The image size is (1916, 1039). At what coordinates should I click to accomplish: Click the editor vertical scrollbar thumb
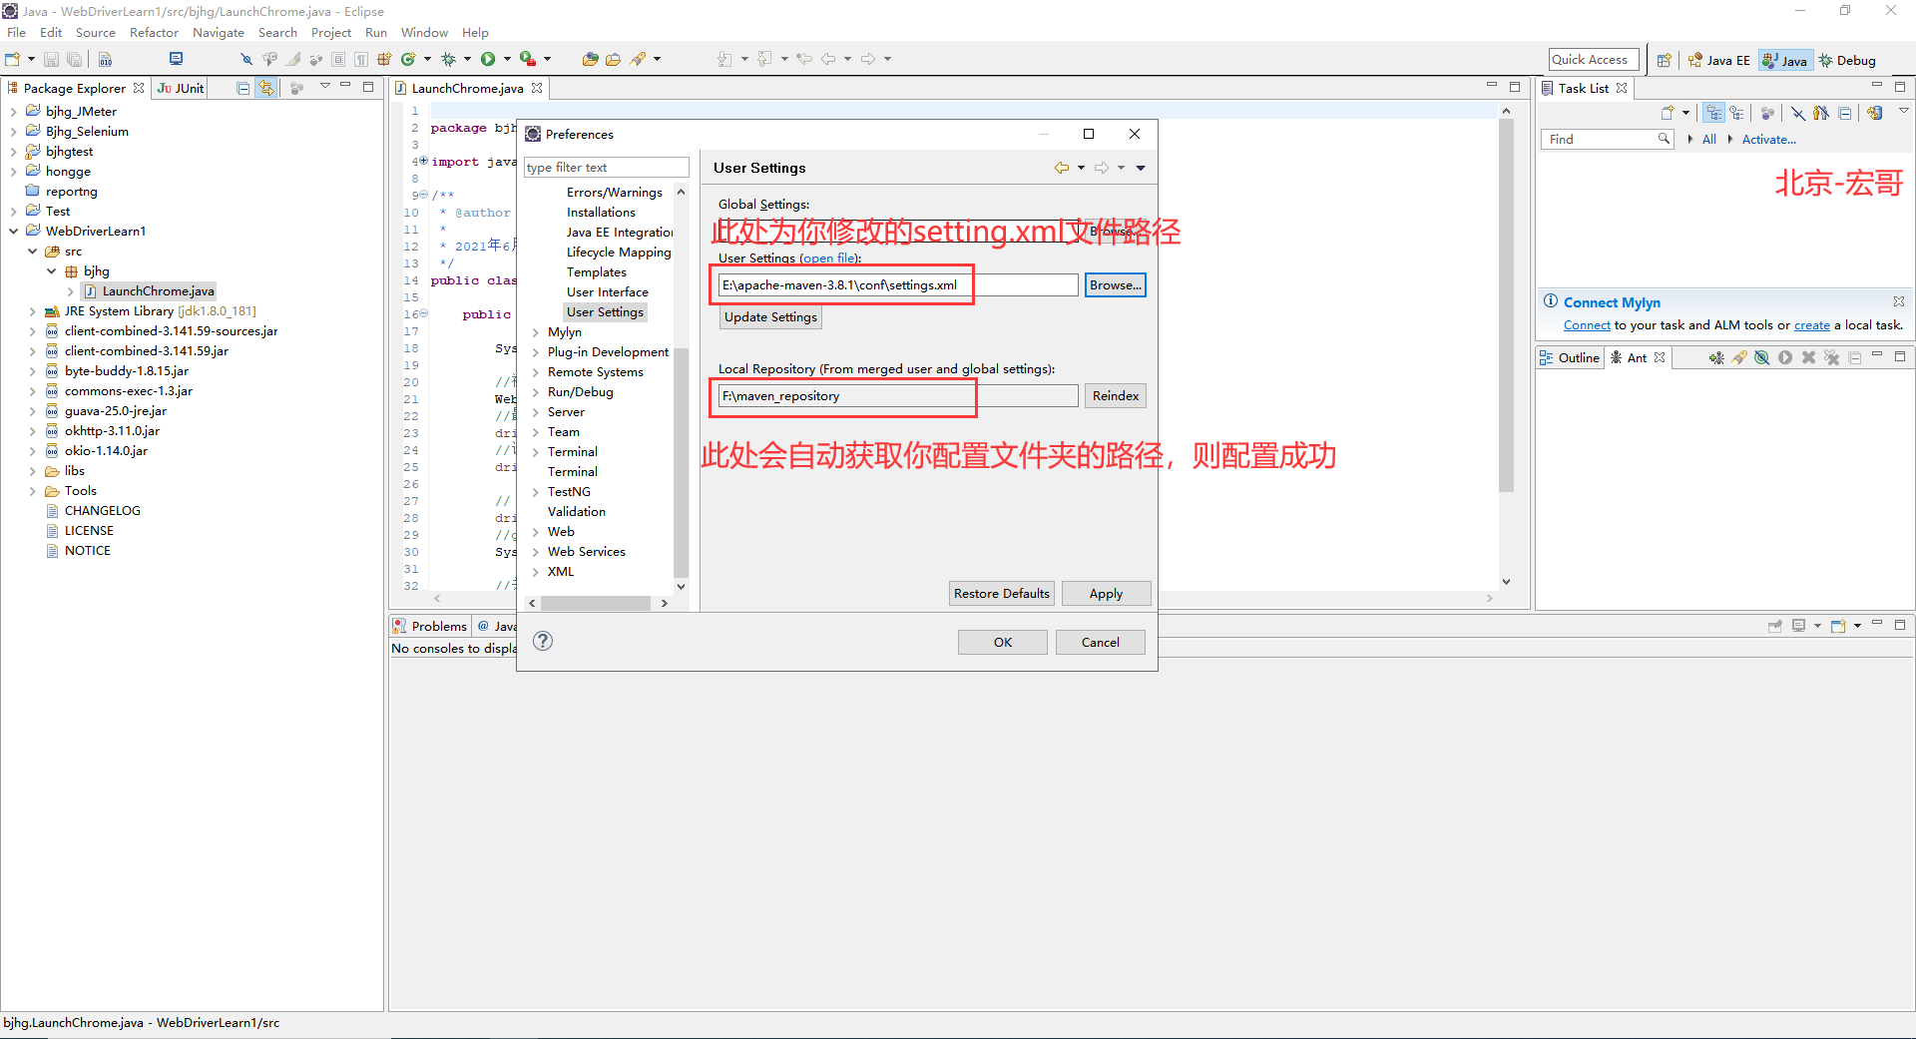(1506, 306)
